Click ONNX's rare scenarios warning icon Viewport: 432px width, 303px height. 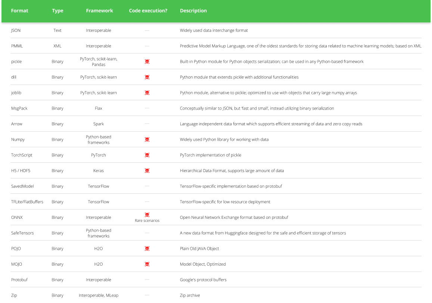(147, 215)
